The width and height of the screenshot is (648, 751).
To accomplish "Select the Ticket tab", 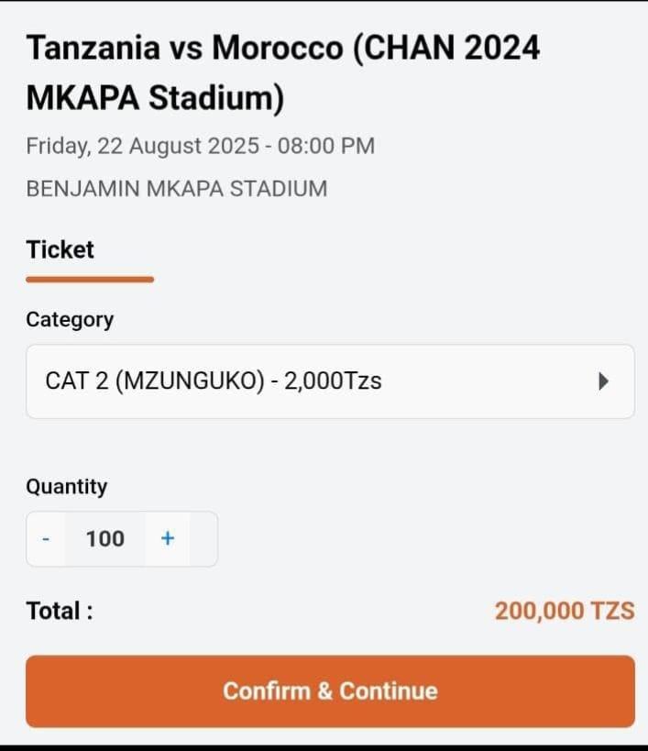I will click(x=60, y=249).
